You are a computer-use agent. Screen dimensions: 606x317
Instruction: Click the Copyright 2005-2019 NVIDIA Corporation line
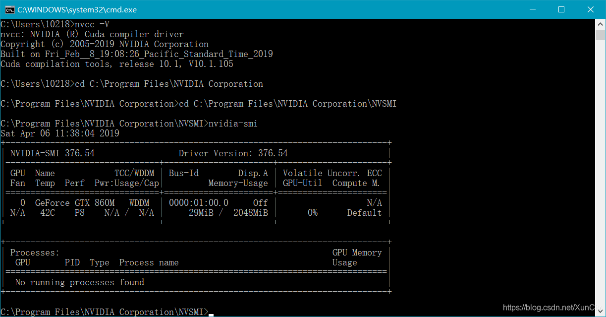pyautogui.click(x=105, y=44)
